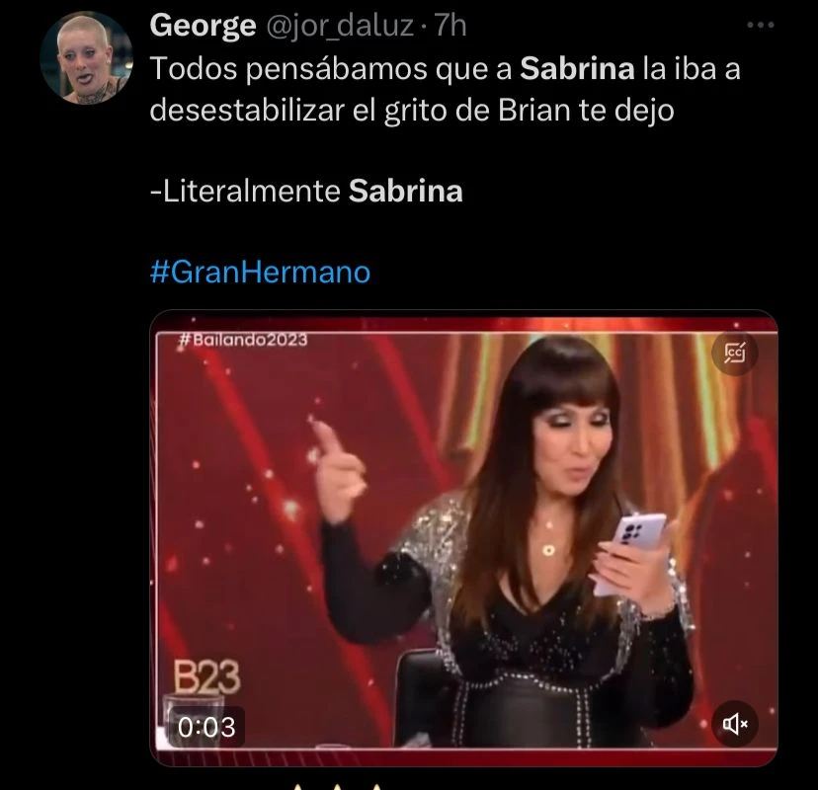The width and height of the screenshot is (818, 790).
Task: Play the Bailando2023 video clip
Action: [463, 537]
